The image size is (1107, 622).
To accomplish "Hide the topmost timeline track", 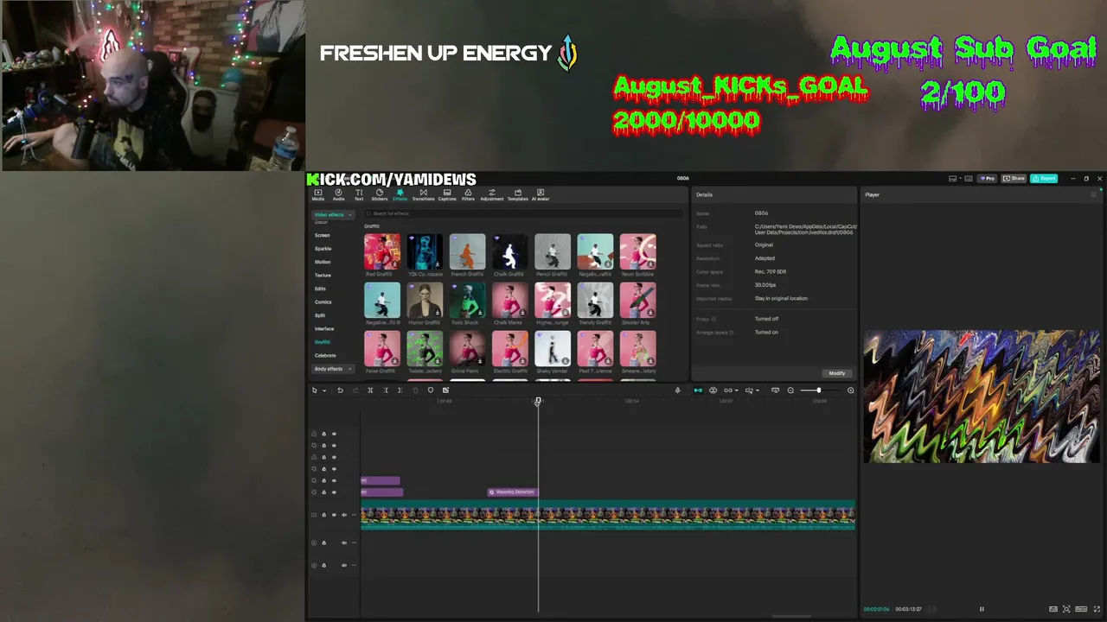I will coord(334,434).
